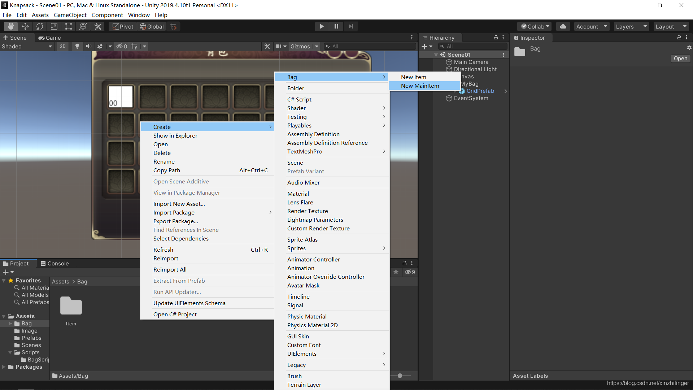Adjust the project icon size slider
This screenshot has width=693, height=390.
(400, 376)
